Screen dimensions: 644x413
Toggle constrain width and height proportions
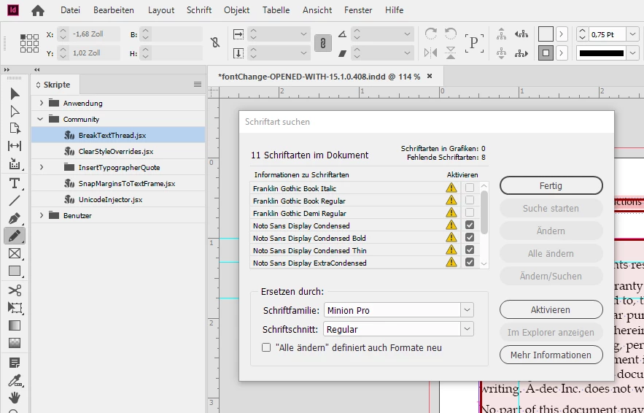click(x=215, y=43)
